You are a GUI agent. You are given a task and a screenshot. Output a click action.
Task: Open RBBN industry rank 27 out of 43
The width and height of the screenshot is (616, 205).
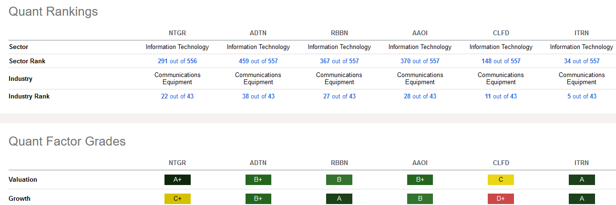tap(339, 96)
